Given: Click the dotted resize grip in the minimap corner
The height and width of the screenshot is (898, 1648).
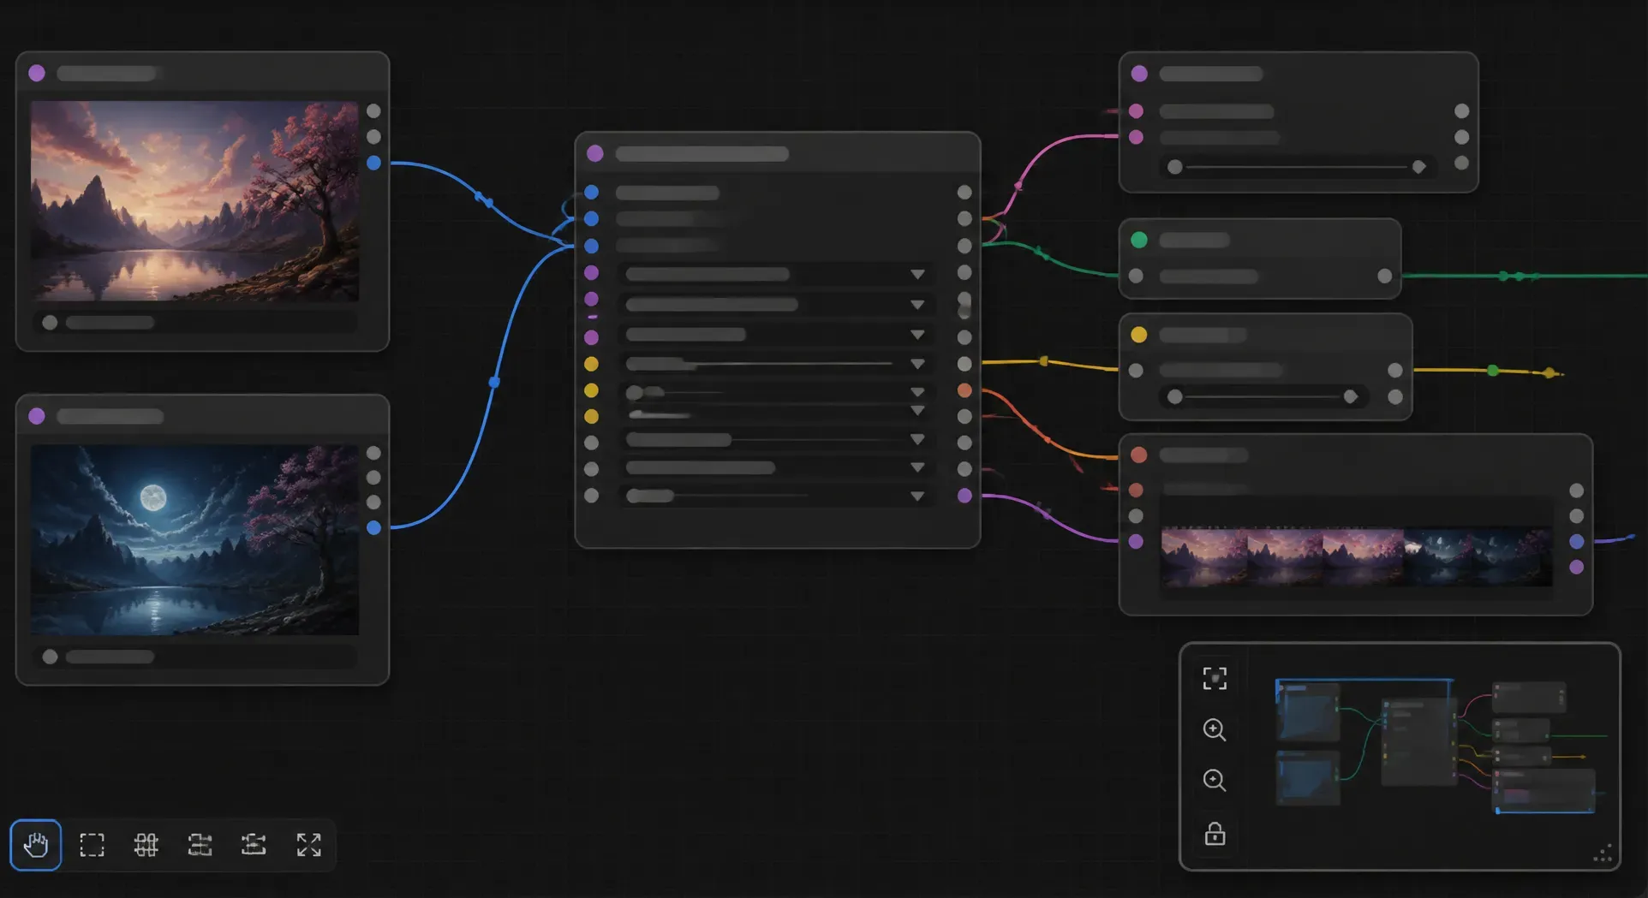Looking at the screenshot, I should pos(1603,853).
